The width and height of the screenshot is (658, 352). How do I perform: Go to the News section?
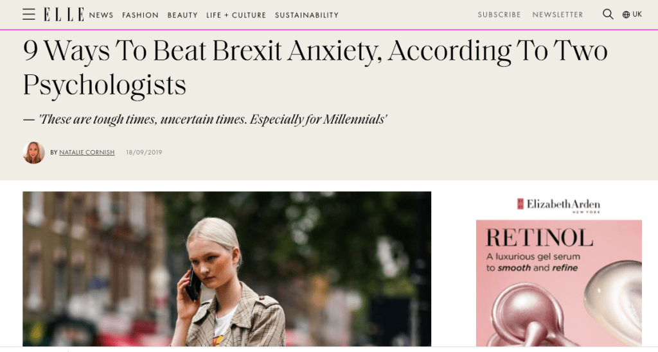point(102,15)
